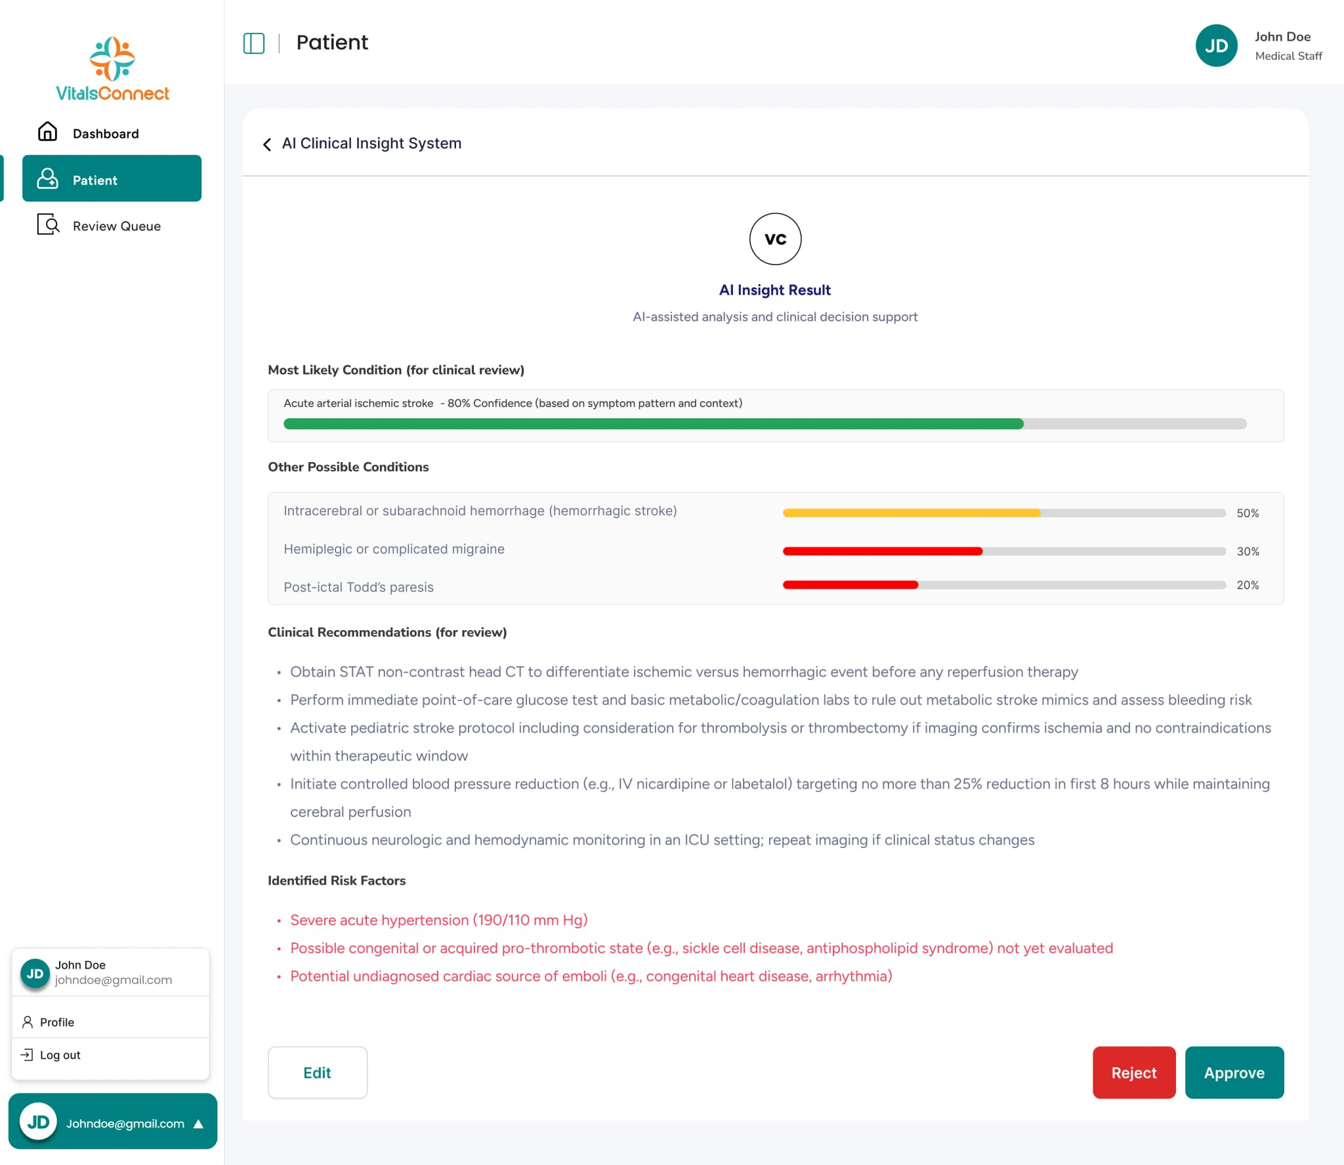Click the VC circle logo above AI Insight Result
1344x1165 pixels.
pyautogui.click(x=775, y=239)
